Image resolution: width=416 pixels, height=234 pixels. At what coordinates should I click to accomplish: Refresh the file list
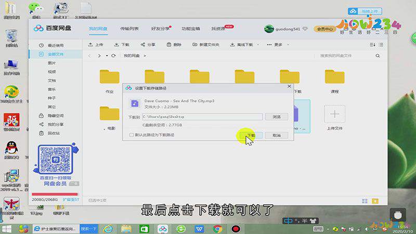click(113, 56)
